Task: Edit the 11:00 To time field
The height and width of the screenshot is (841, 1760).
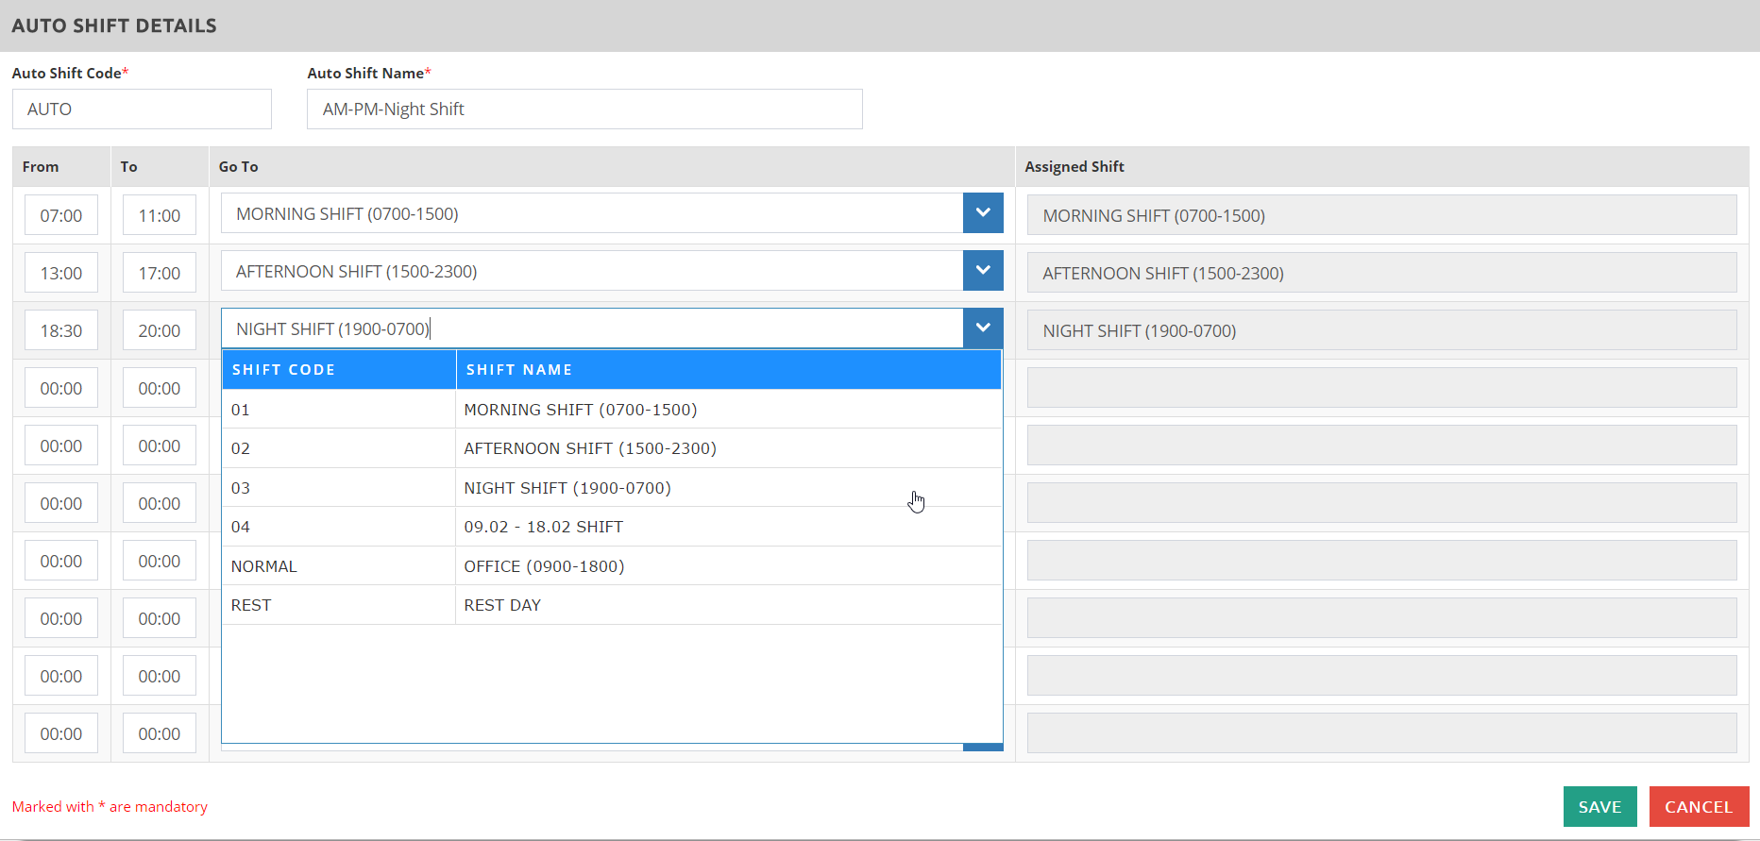Action: [160, 216]
